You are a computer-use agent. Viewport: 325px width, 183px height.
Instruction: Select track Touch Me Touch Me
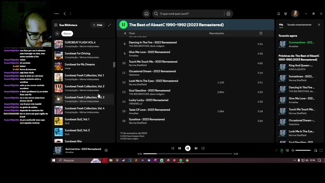pos(195,63)
